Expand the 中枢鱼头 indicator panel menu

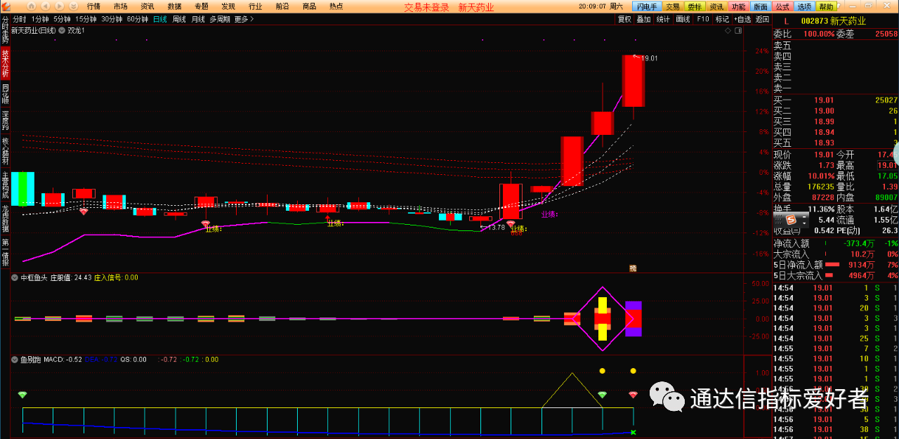[x=15, y=277]
